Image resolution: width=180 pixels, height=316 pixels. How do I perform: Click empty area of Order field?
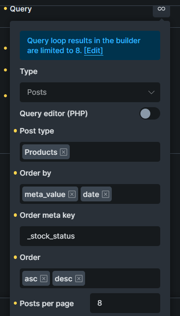(x=123, y=278)
